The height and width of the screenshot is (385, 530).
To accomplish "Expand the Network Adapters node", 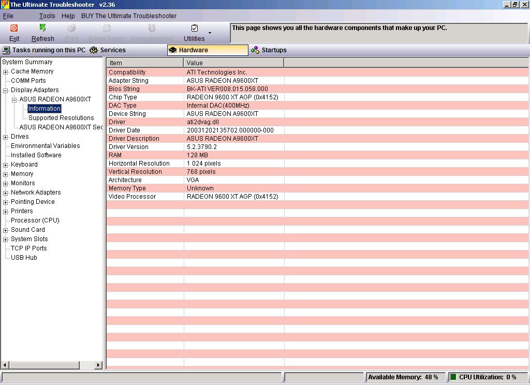I will pos(5,193).
